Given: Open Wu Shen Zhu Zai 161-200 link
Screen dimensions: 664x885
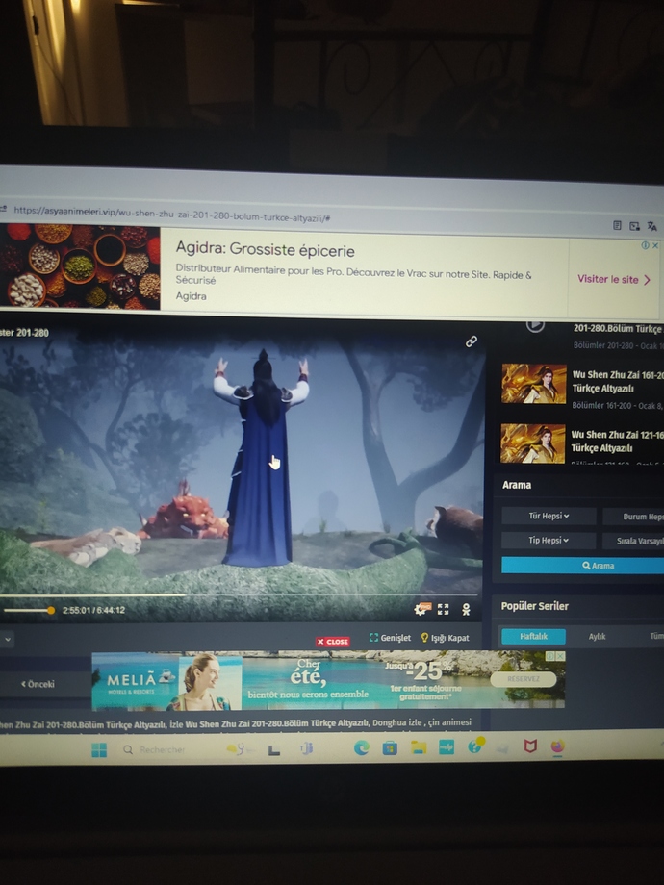Looking at the screenshot, I should (618, 382).
